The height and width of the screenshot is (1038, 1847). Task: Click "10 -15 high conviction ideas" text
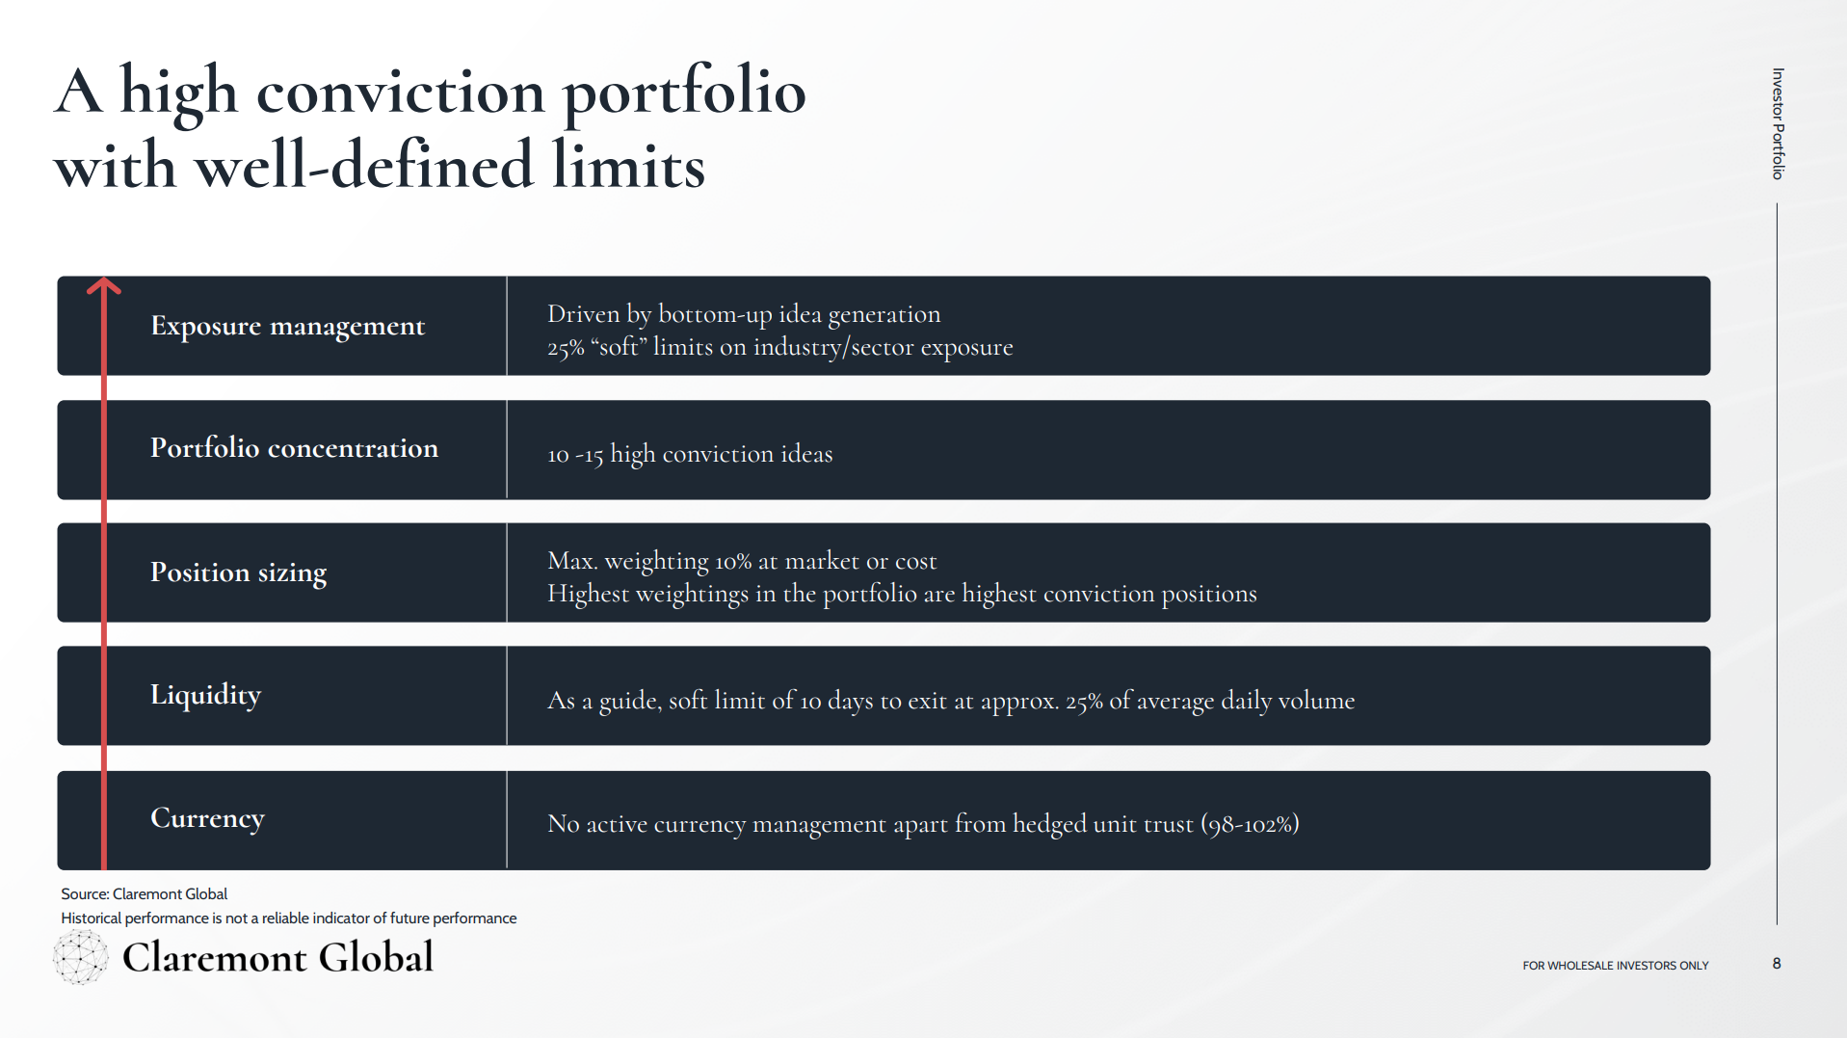[690, 454]
